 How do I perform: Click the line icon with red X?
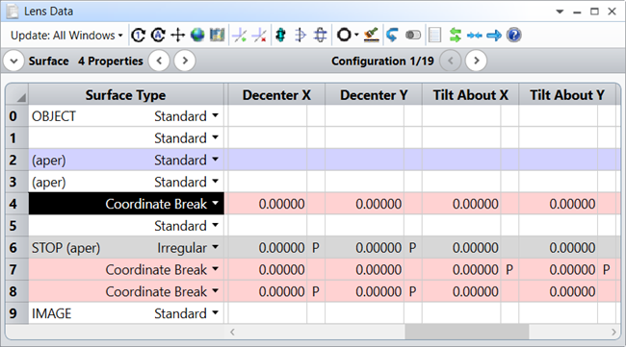(259, 36)
